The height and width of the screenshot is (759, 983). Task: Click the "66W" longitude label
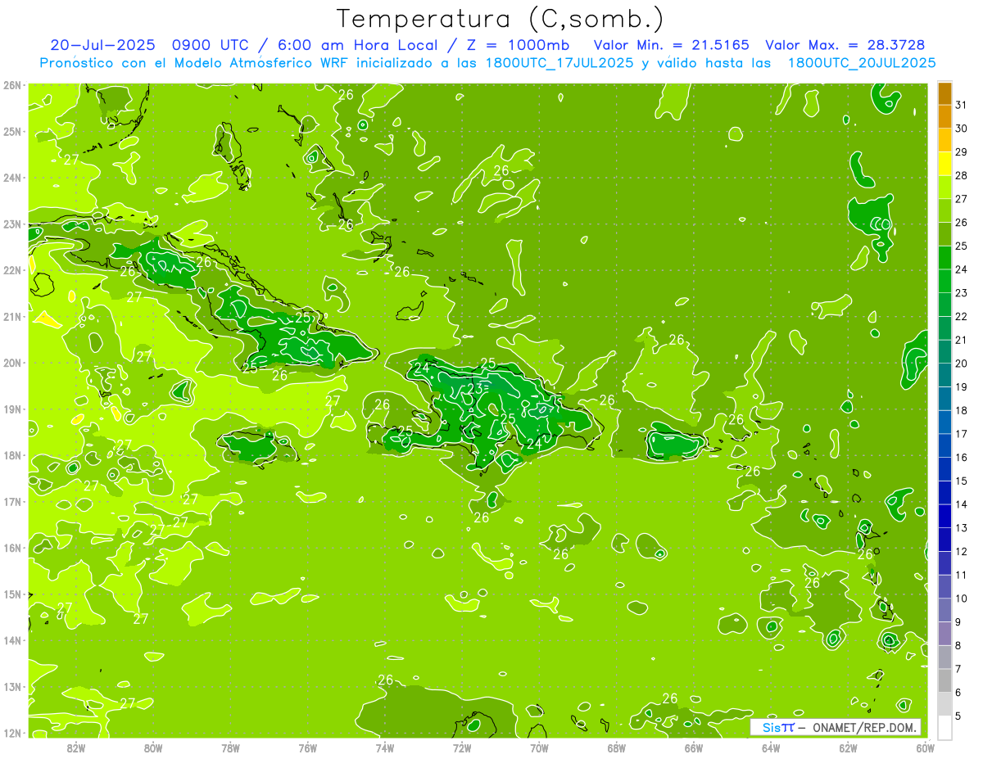coord(694,748)
